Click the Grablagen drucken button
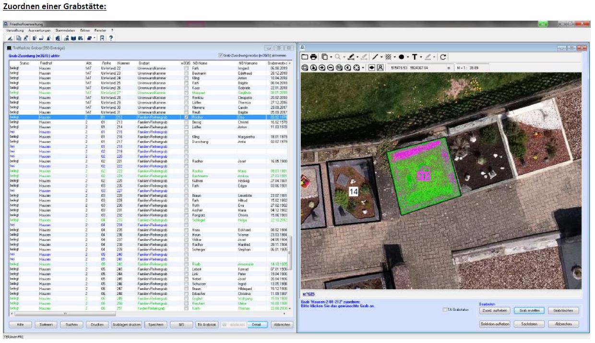 tap(126, 325)
